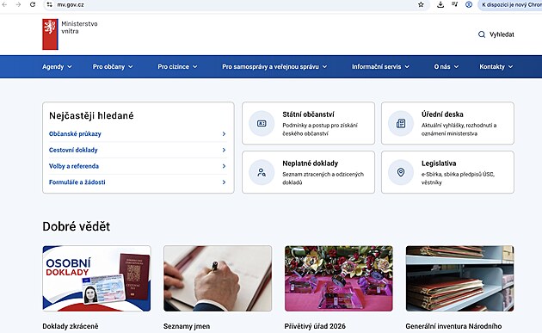Image resolution: width=542 pixels, height=333 pixels.
Task: Open the Neplatné doklady card title
Action: [x=310, y=163]
